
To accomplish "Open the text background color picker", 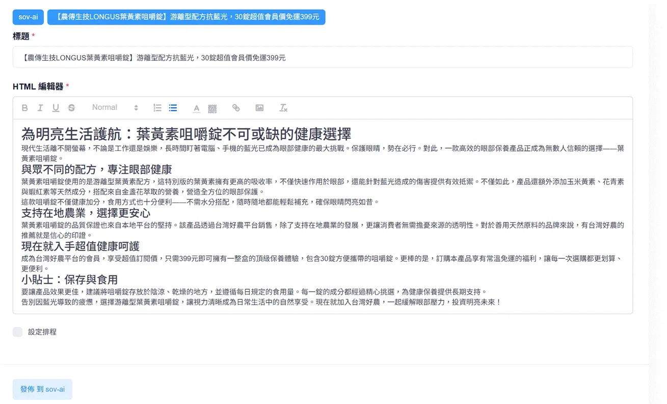I will (212, 108).
